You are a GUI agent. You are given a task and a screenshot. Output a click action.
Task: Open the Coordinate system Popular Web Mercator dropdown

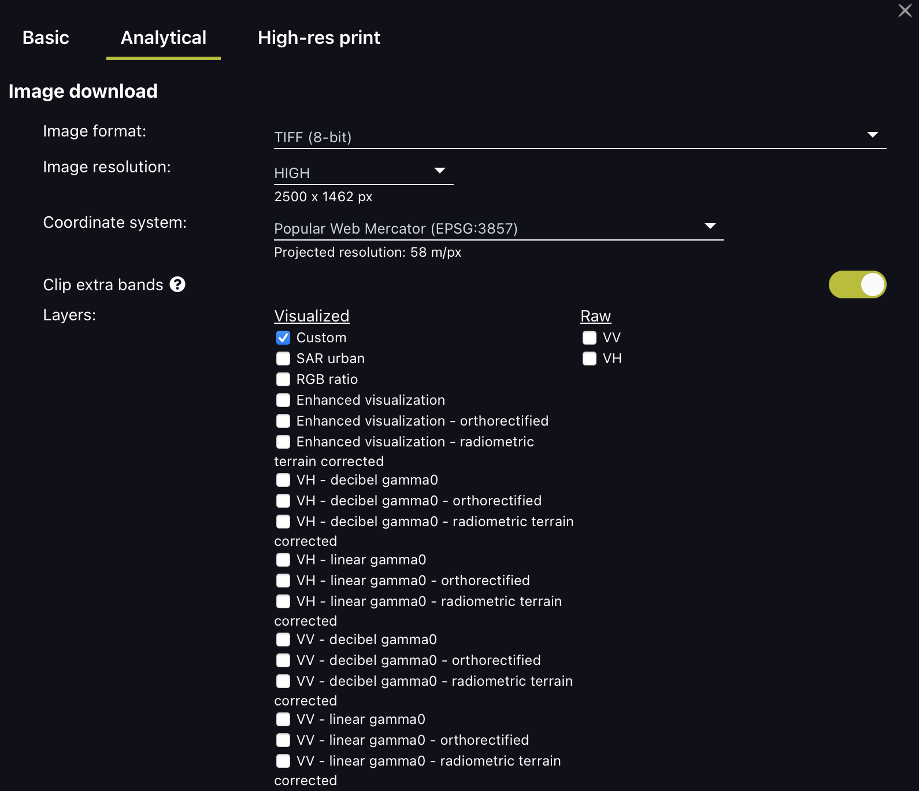click(499, 228)
